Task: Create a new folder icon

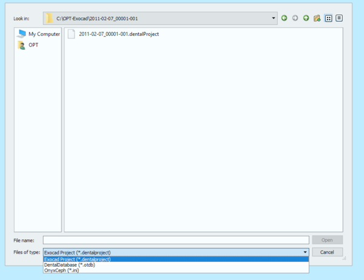Action: coord(317,18)
